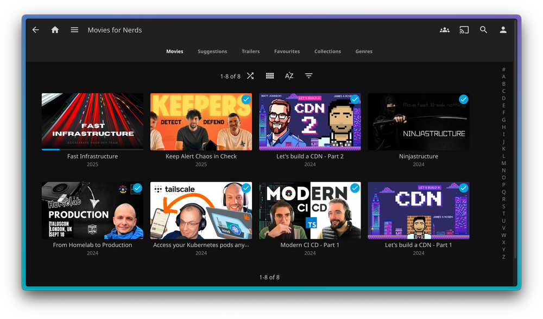
Task: Open the A-Z sort options menu
Action: (289, 76)
